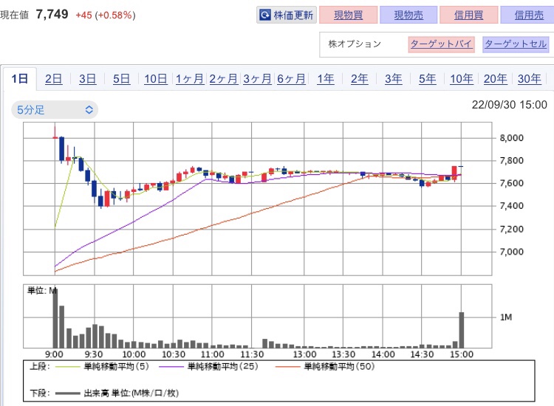Click the 1M volume axis label
This screenshot has height=406, width=554.
pyautogui.click(x=506, y=317)
